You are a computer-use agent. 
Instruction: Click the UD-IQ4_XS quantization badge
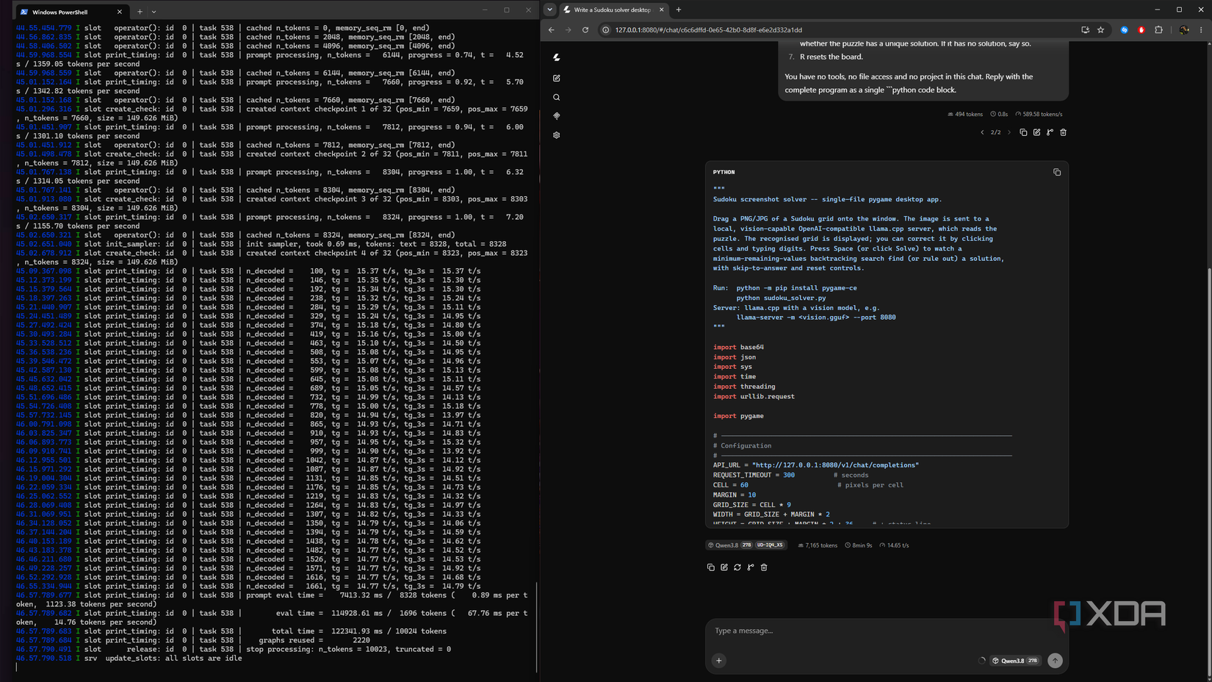(x=770, y=545)
